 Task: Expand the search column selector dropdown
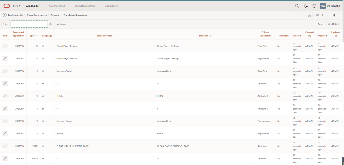[x=6, y=24]
